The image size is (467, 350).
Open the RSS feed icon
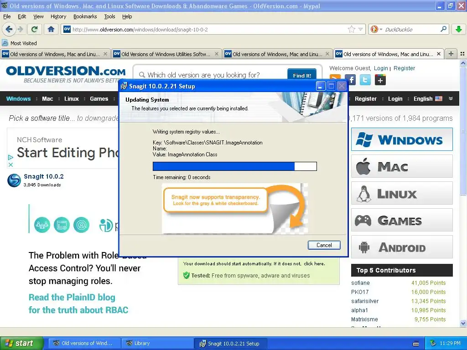tap(335, 77)
